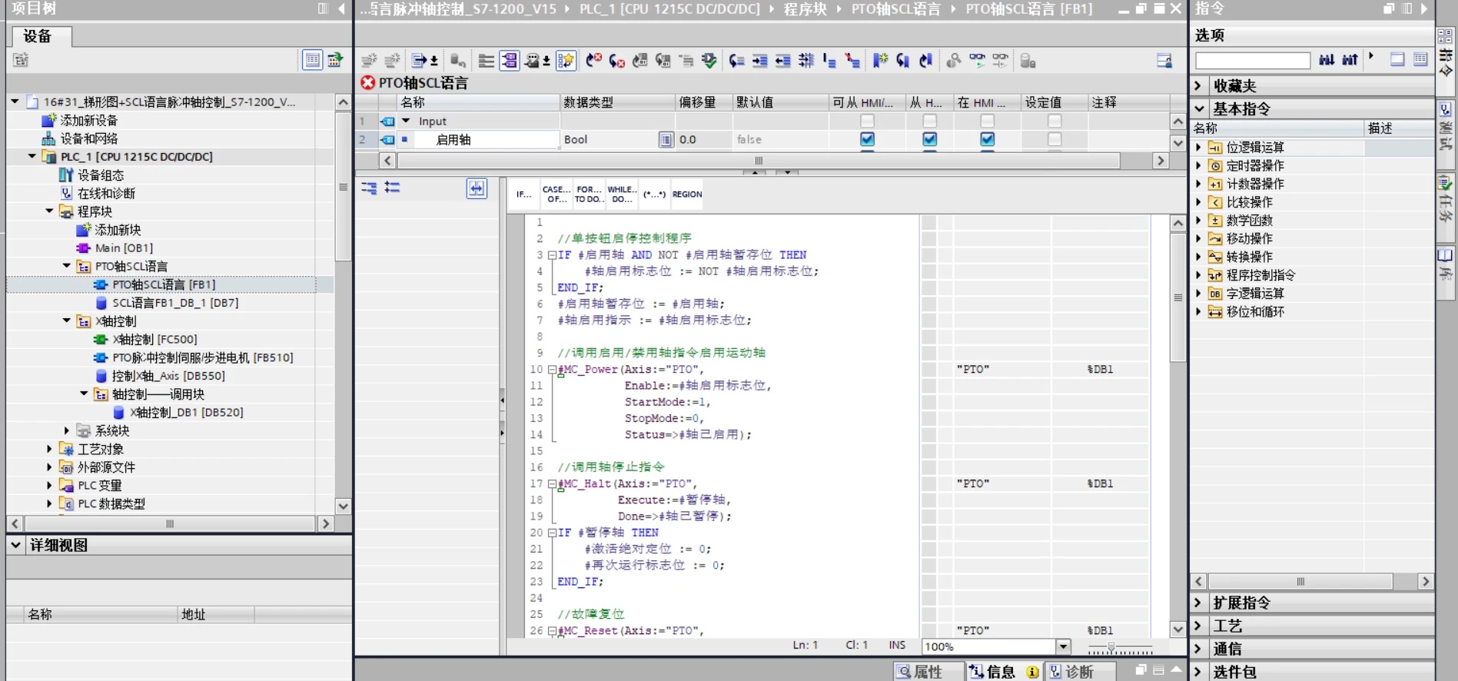Click the green check compile icon

coord(709,61)
